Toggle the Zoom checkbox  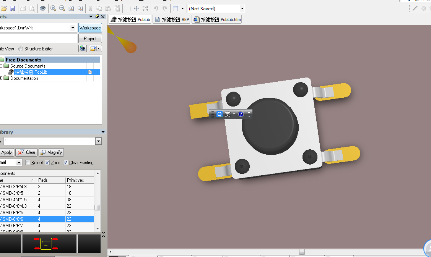point(47,163)
